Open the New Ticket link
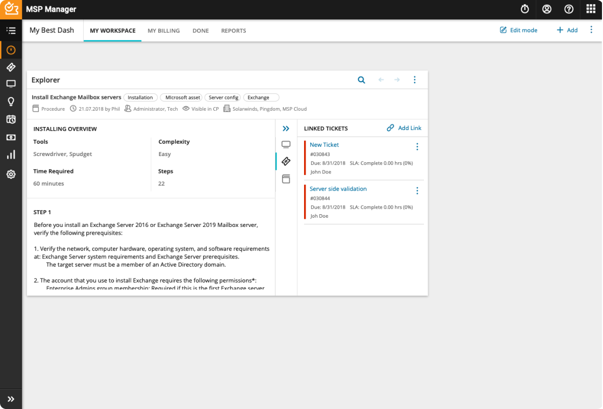The height and width of the screenshot is (409, 603). click(x=324, y=145)
